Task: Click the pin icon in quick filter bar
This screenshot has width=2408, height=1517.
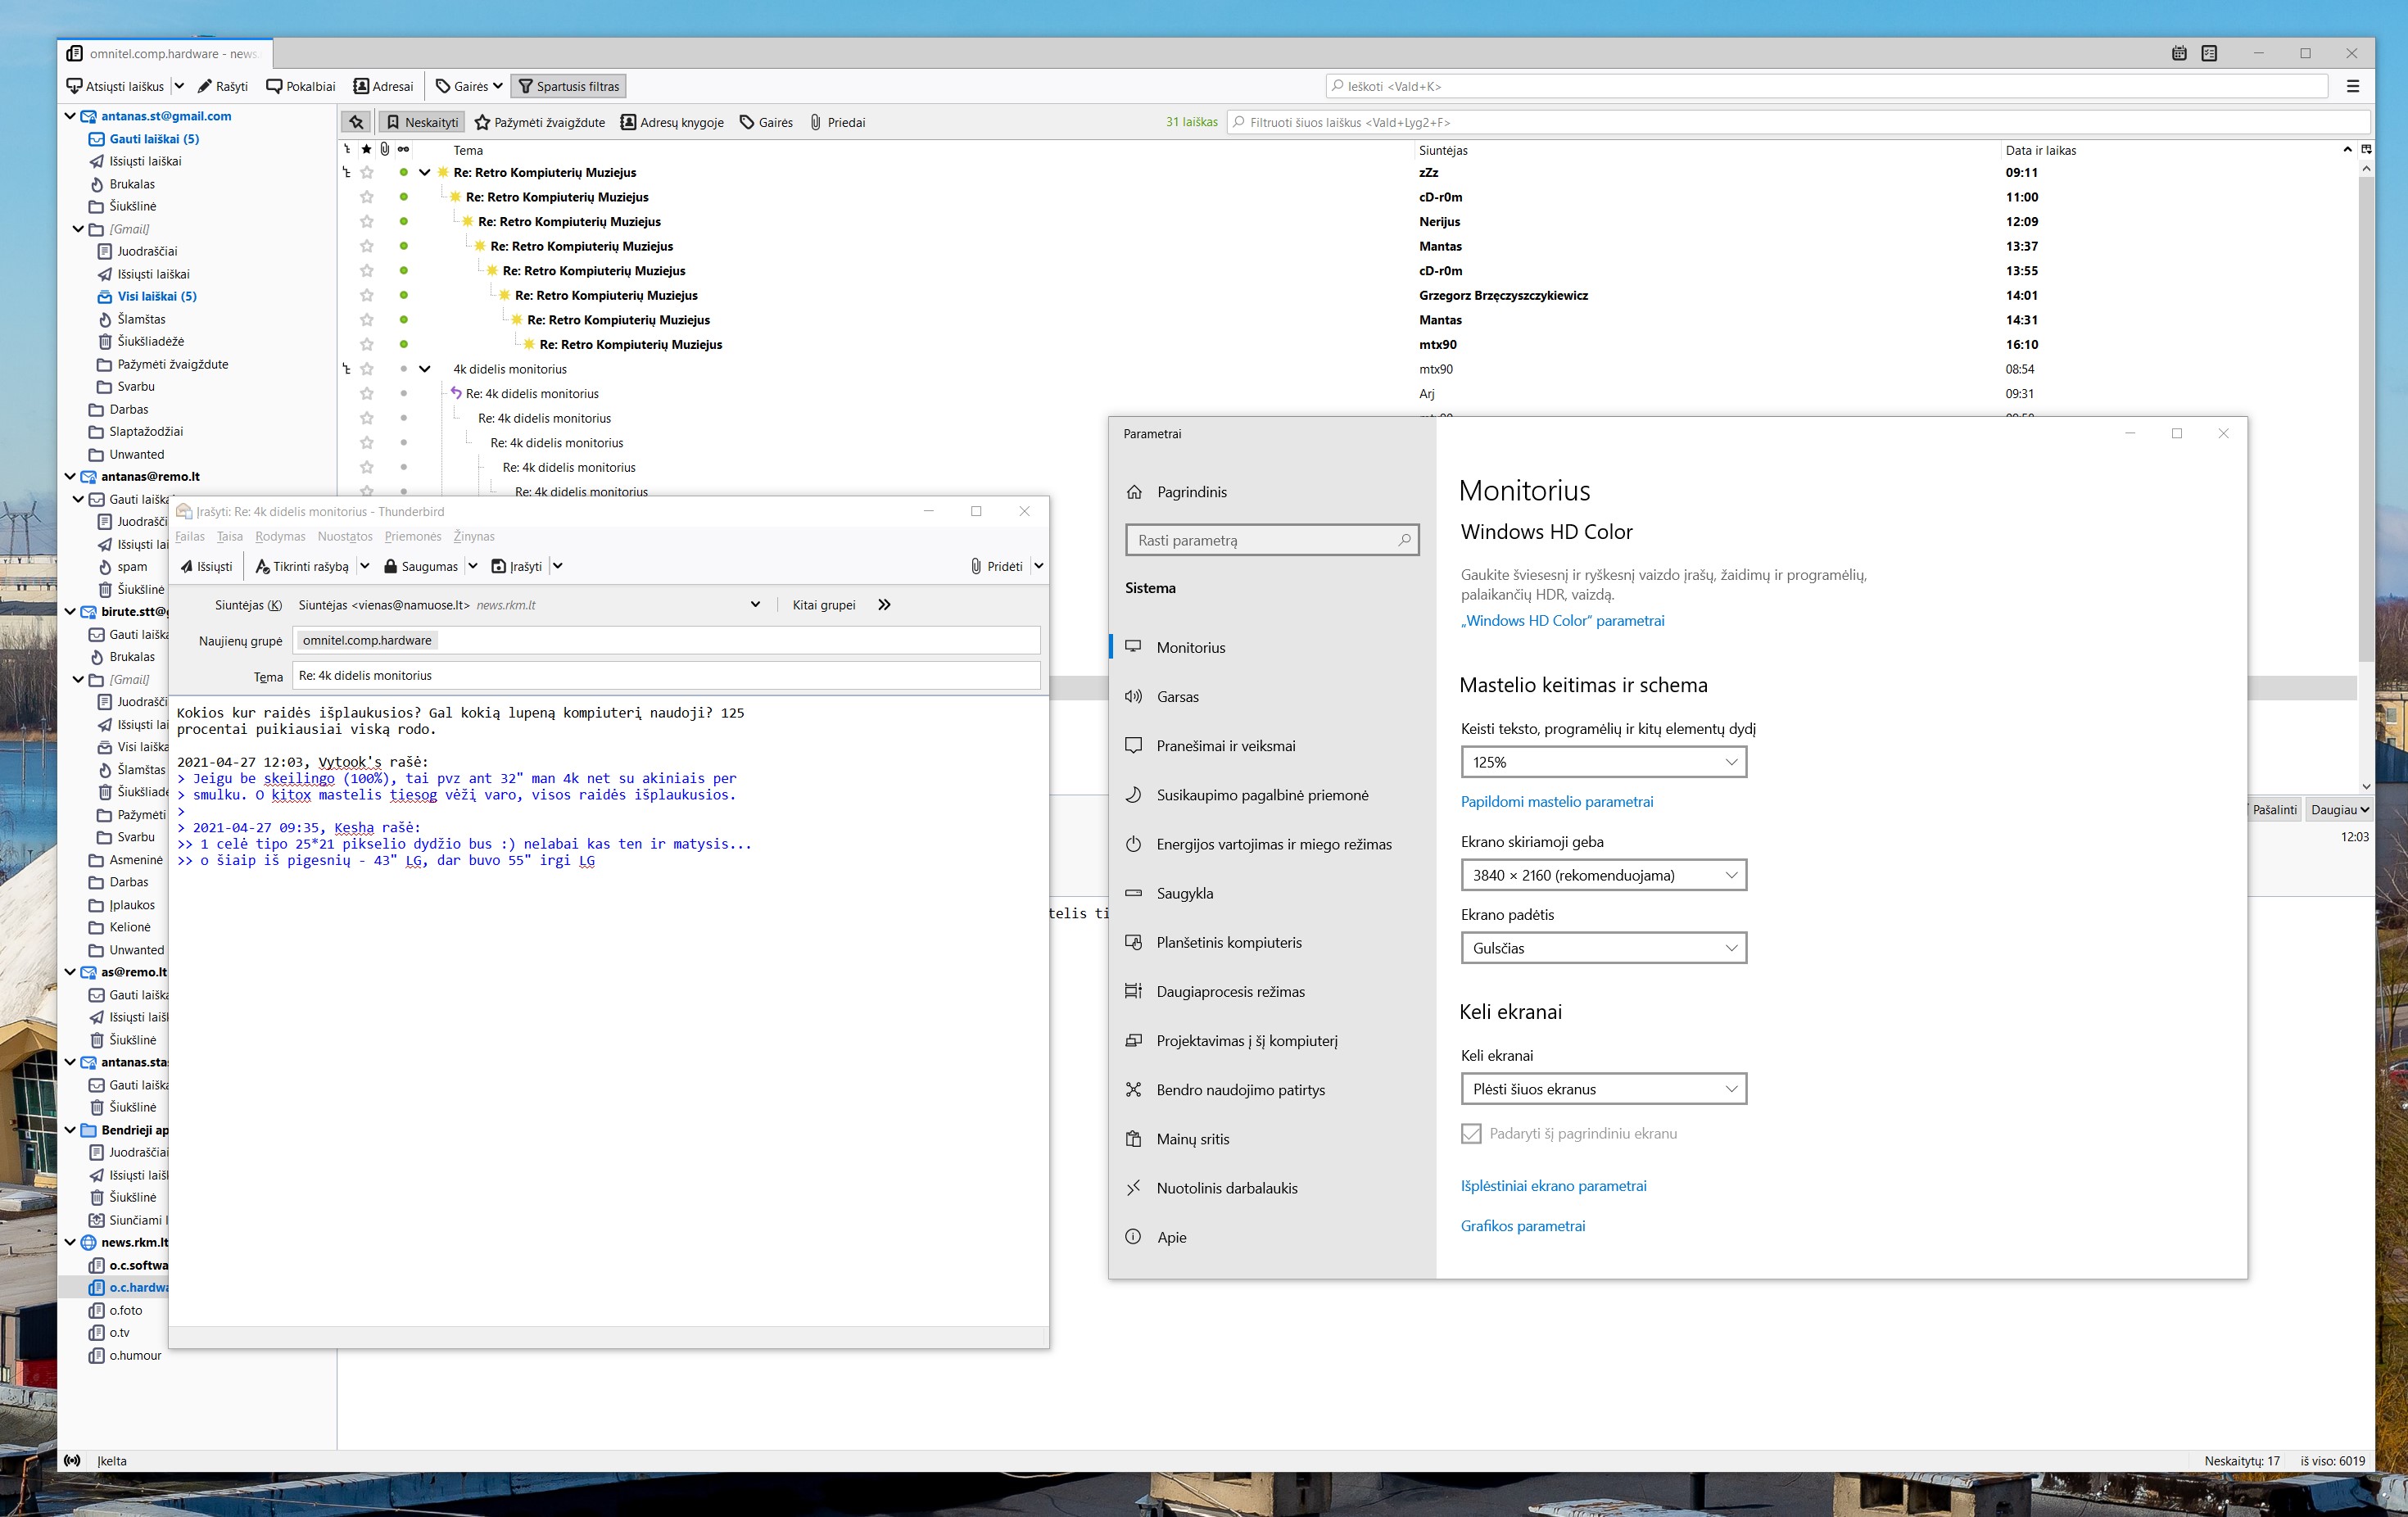Action: [356, 122]
